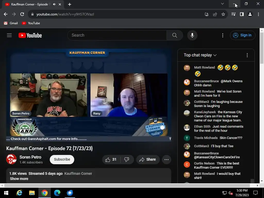Start voice search with the microphone
This screenshot has width=264, height=198.
pos(192,35)
